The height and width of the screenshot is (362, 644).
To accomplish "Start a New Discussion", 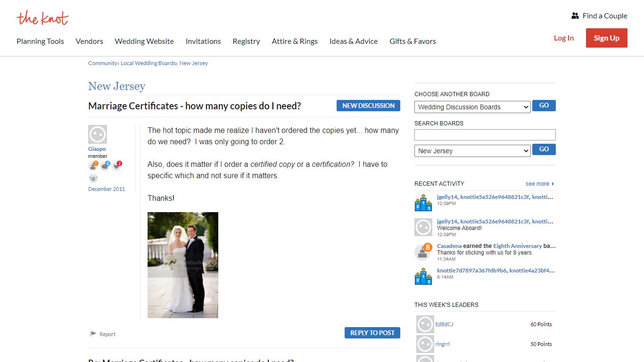I will [368, 106].
